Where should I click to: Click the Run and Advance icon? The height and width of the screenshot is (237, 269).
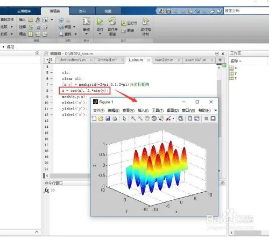click(x=112, y=22)
